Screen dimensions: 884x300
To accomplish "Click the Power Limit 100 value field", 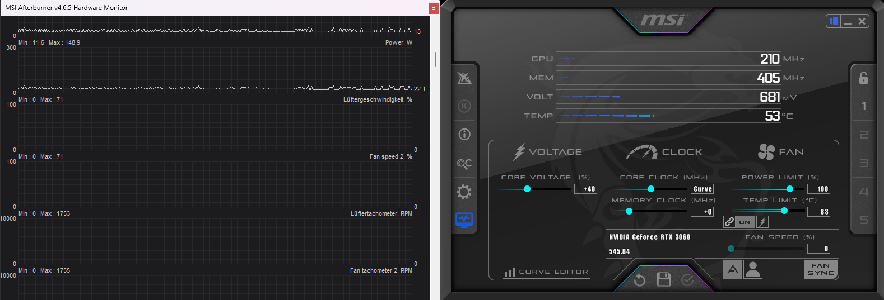I will coord(818,189).
